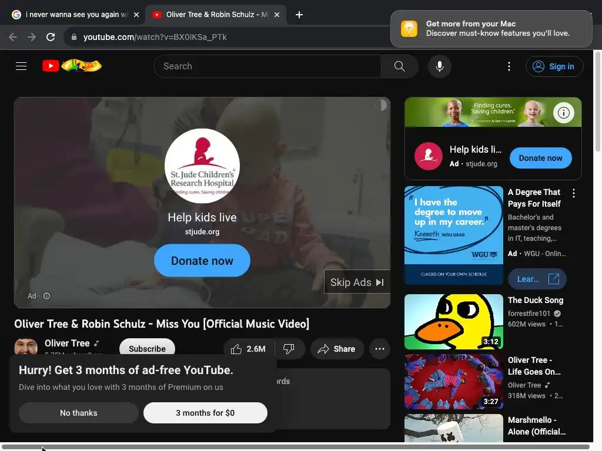
Task: Go back with browser back arrow
Action: pos(13,37)
